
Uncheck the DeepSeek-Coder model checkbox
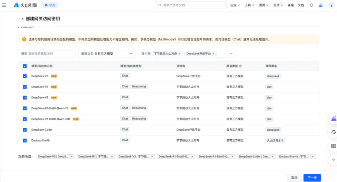[x=25, y=130]
